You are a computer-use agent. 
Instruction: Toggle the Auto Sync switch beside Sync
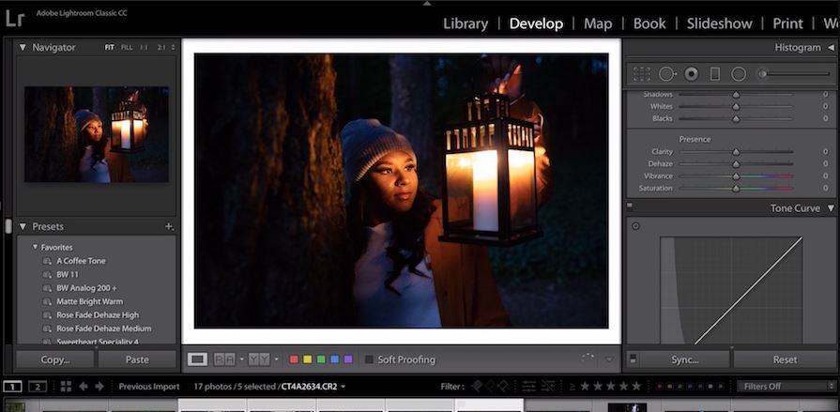[633, 359]
